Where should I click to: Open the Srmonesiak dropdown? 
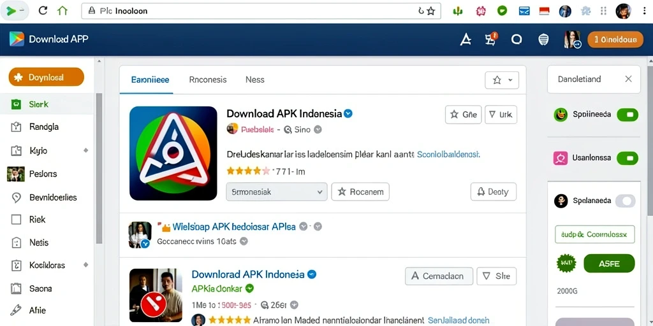click(x=277, y=192)
